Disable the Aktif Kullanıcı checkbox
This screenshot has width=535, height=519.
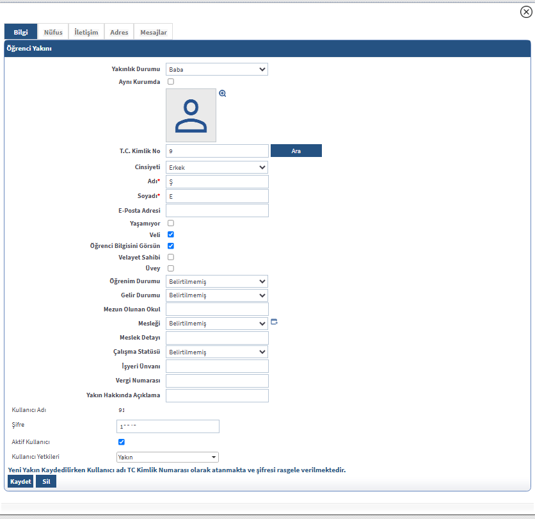[122, 442]
